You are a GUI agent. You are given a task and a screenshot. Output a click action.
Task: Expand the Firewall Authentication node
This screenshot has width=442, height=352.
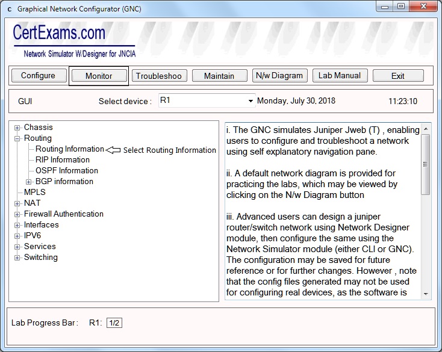pyautogui.click(x=17, y=215)
